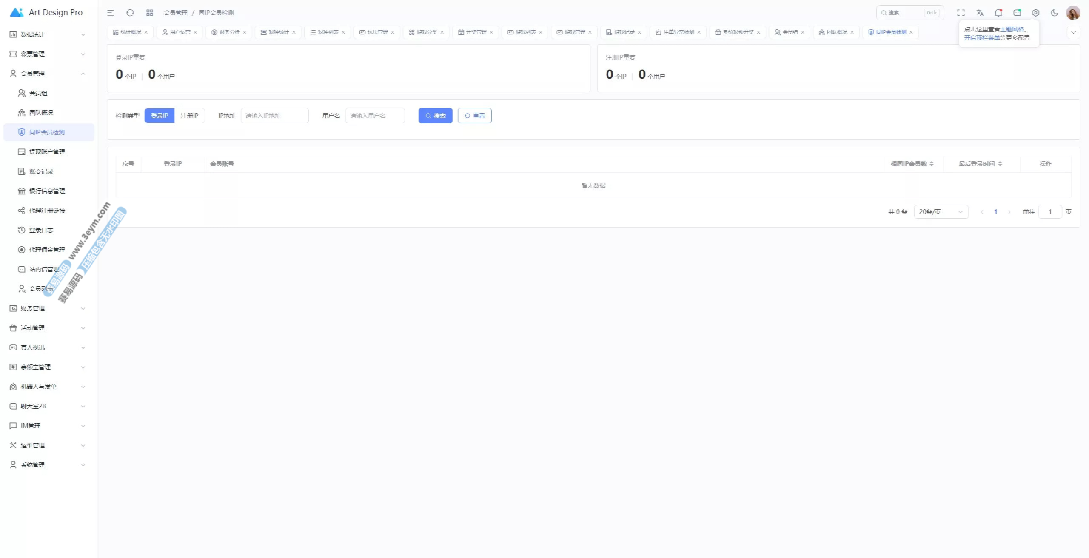Click the blue 搜索 button
This screenshot has height=558, width=1089.
pyautogui.click(x=435, y=116)
